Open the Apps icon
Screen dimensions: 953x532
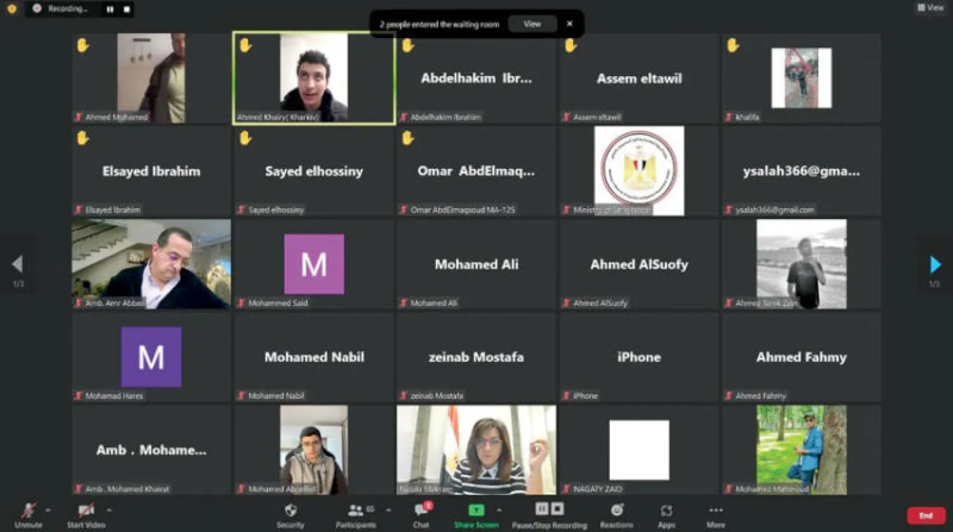[x=666, y=509]
